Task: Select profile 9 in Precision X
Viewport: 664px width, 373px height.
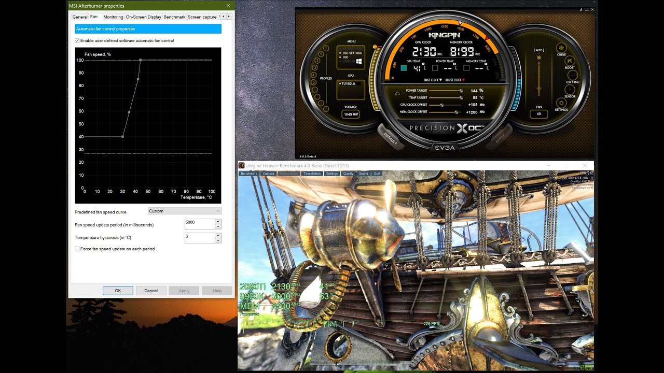Action: 326,109
